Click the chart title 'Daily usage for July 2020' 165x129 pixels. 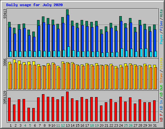34,5
